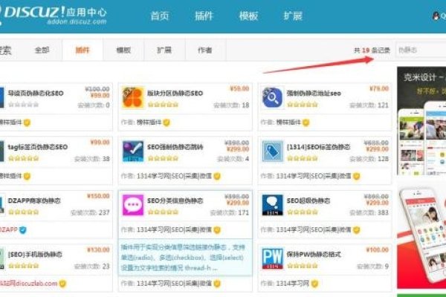
Task: Open the [SEO]手机版伪静态 plugin title
Action: point(35,255)
